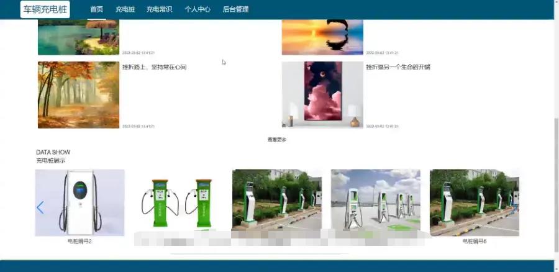Image resolution: width=559 pixels, height=272 pixels.
Task: Open the 后台管理 navigation item
Action: 235,9
